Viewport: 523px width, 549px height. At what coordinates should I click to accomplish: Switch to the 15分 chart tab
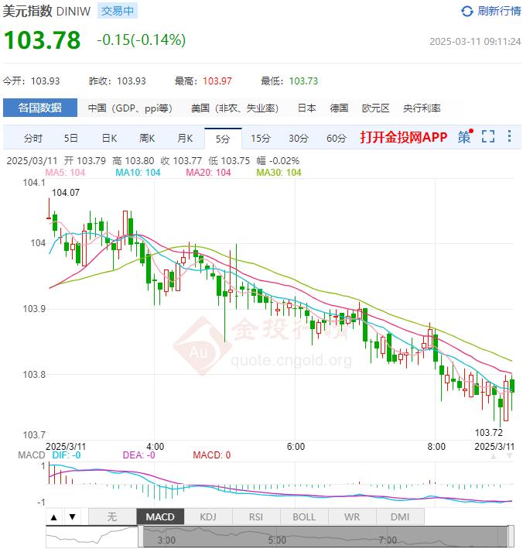[261, 139]
